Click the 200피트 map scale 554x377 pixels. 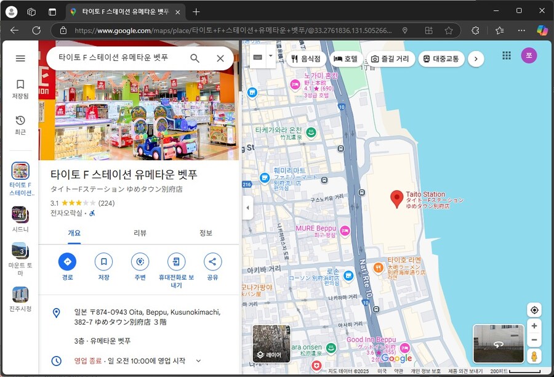[515, 371]
